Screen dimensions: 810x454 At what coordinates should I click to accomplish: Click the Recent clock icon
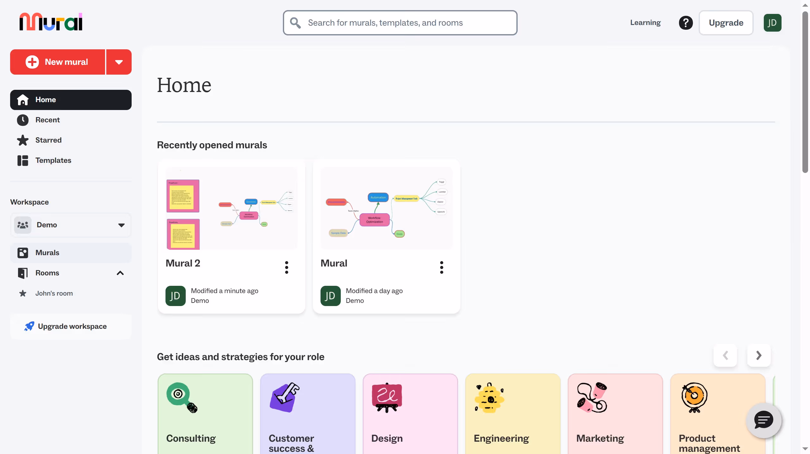point(23,120)
